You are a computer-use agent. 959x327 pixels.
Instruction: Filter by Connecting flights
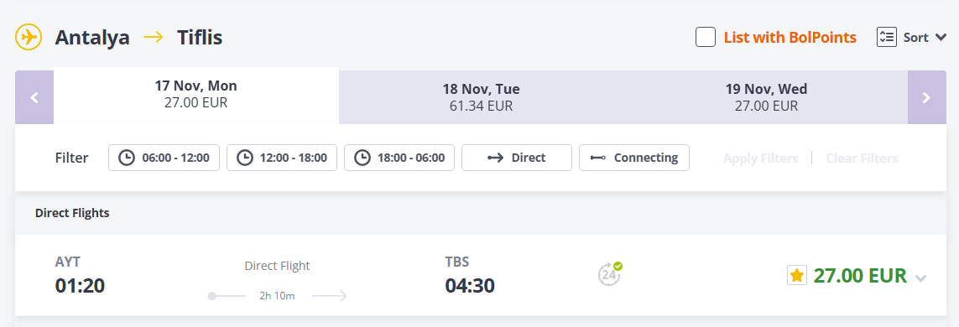pyautogui.click(x=634, y=158)
